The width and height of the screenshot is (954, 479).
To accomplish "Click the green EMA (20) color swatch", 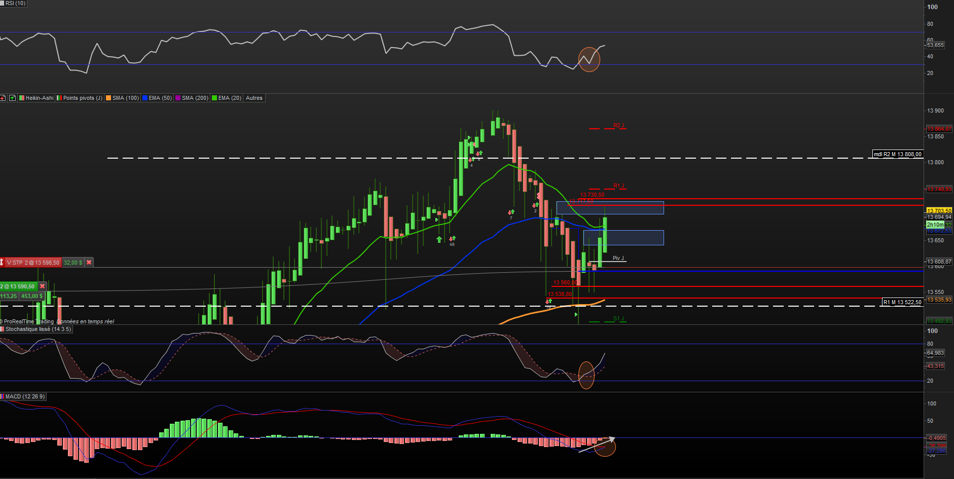I will point(214,98).
